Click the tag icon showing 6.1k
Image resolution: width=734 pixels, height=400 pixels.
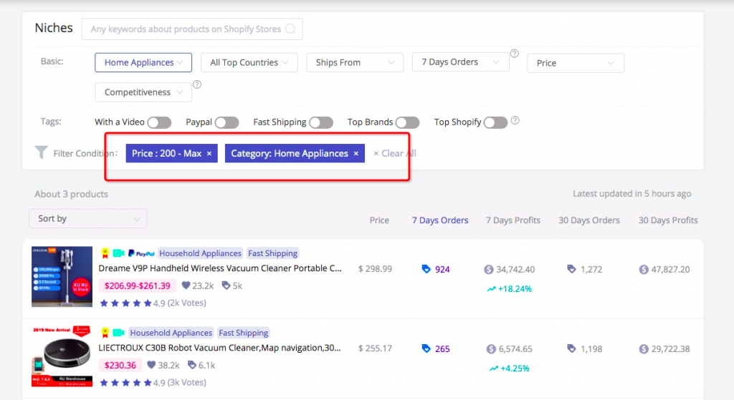click(192, 364)
